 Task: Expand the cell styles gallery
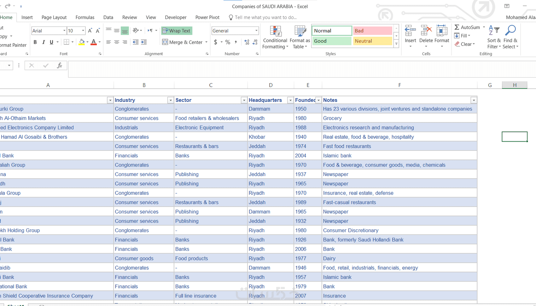396,44
